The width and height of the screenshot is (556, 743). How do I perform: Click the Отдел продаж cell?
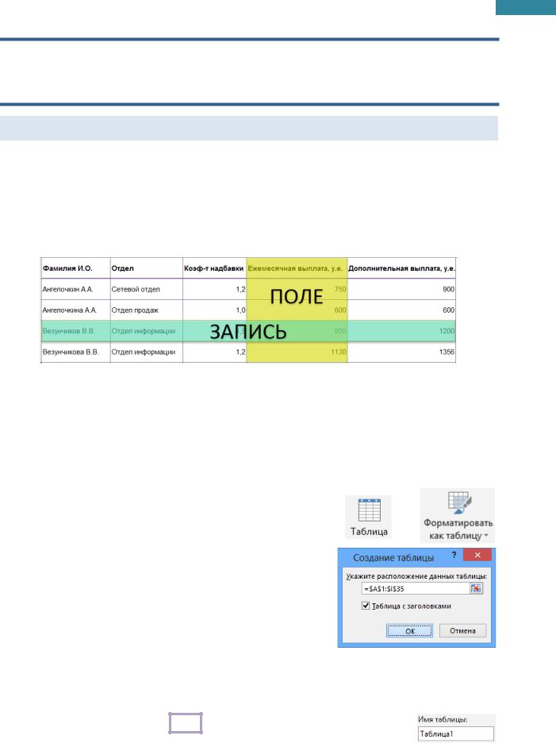click(147, 310)
